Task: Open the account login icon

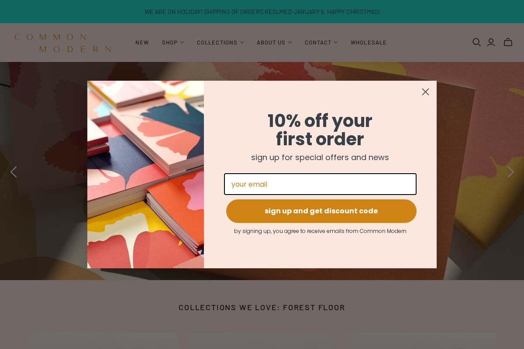Action: click(x=491, y=42)
